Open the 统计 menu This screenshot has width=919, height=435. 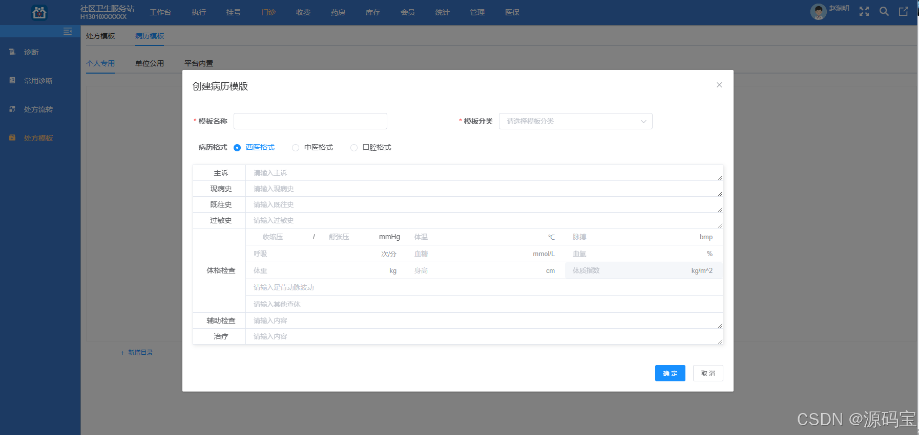pyautogui.click(x=443, y=12)
